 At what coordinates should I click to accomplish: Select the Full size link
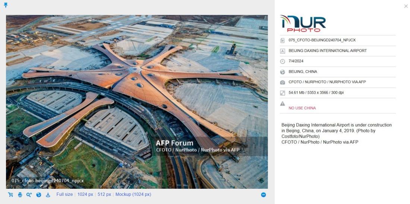[64, 194]
